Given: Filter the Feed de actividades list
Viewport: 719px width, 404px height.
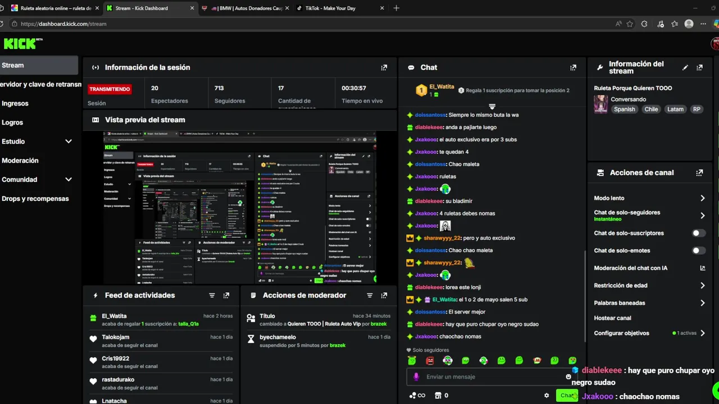Looking at the screenshot, I should (212, 295).
